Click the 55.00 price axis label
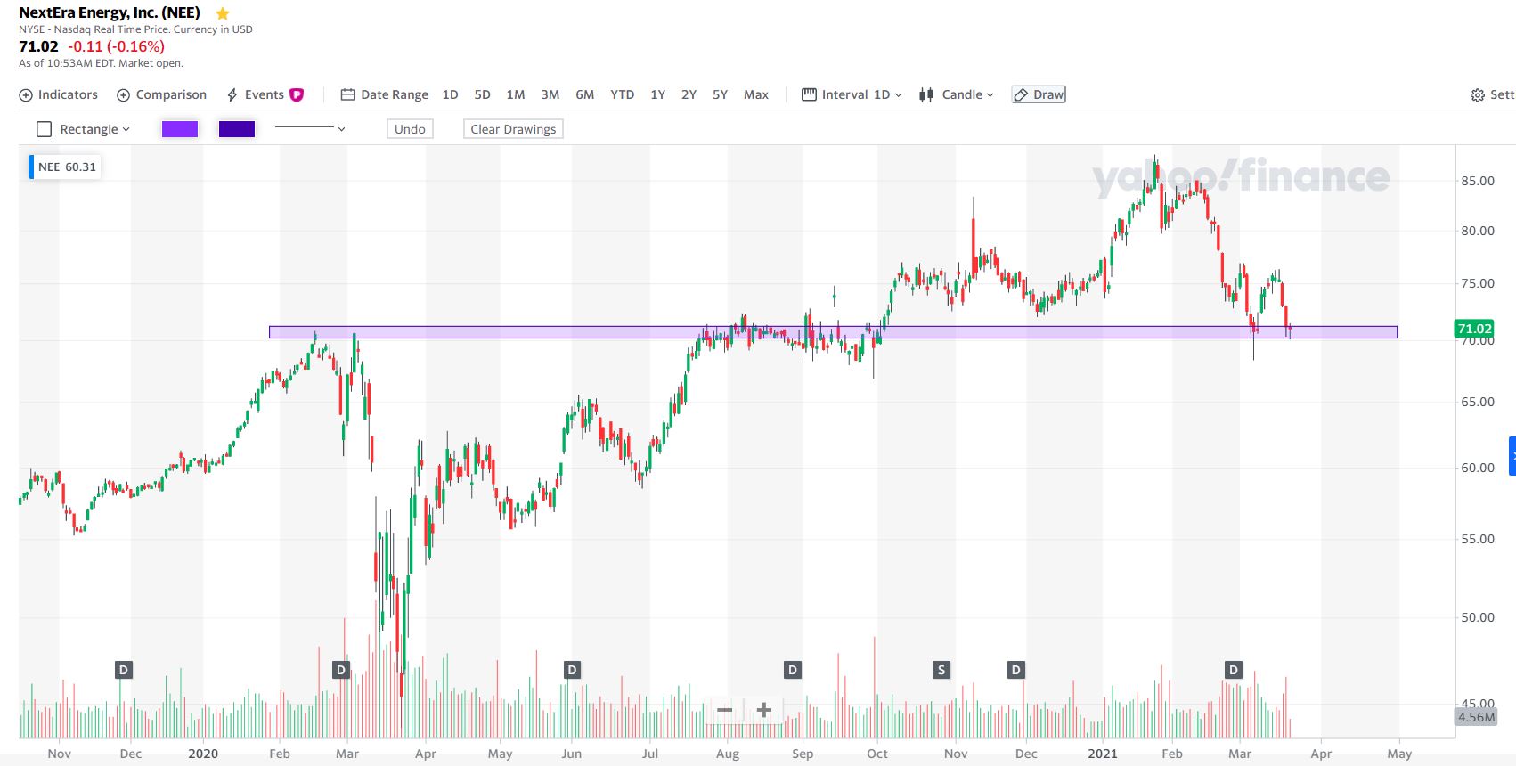The height and width of the screenshot is (766, 1516). click(x=1478, y=539)
